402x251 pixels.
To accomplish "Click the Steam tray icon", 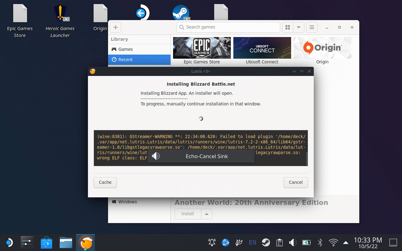I will point(266,242).
